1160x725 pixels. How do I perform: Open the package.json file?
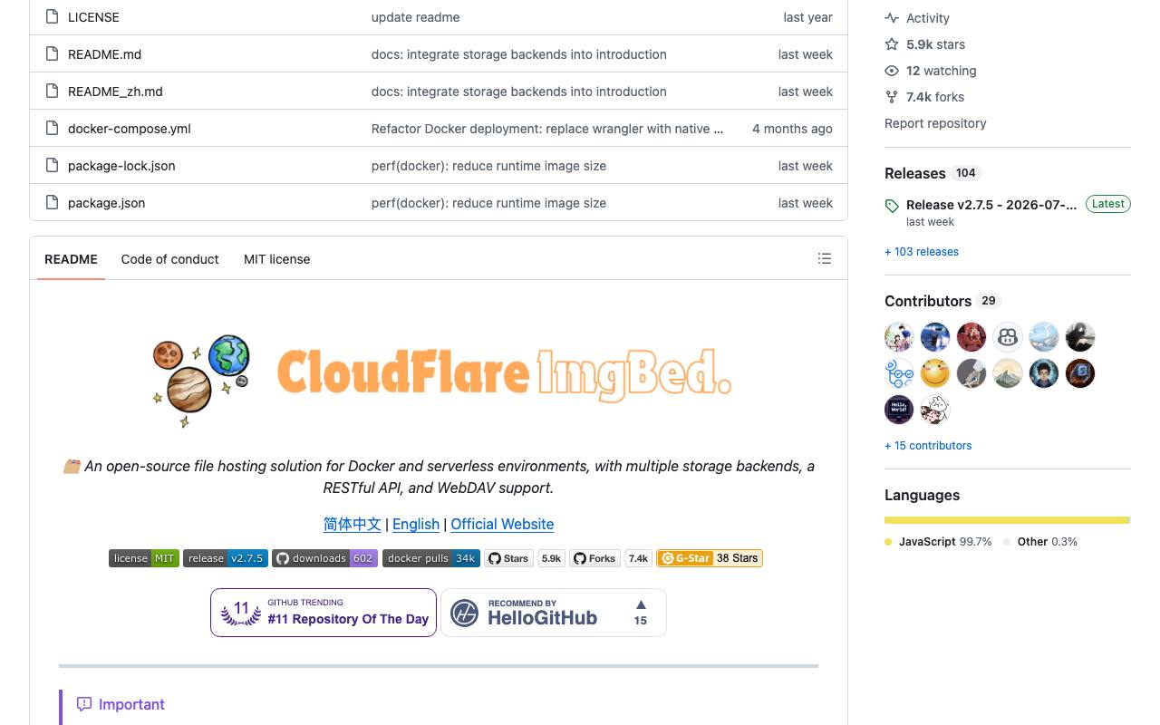point(107,203)
